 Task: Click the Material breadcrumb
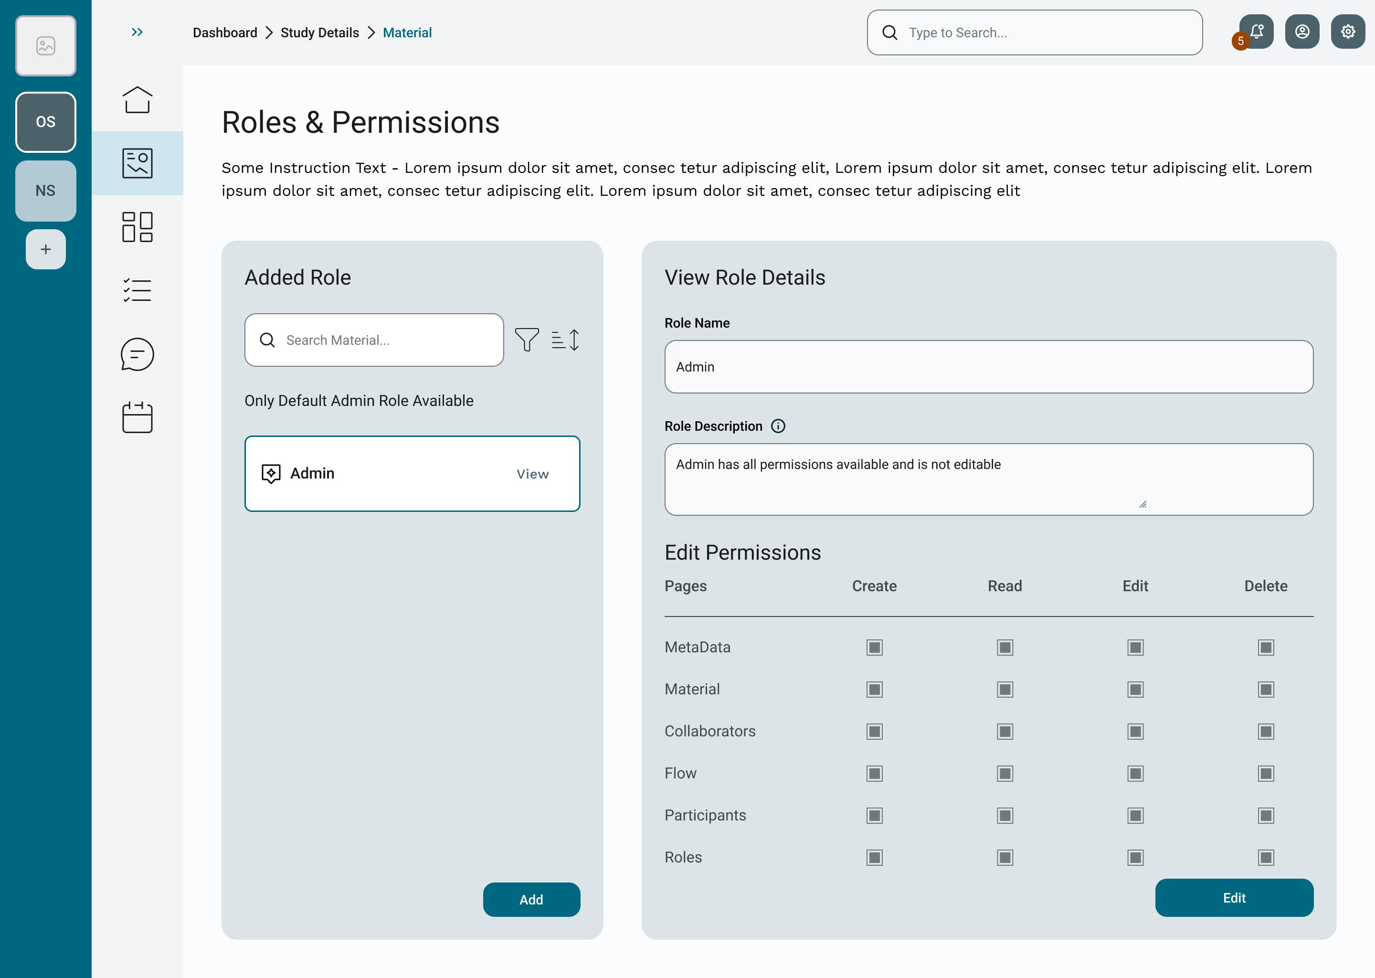pos(407,32)
